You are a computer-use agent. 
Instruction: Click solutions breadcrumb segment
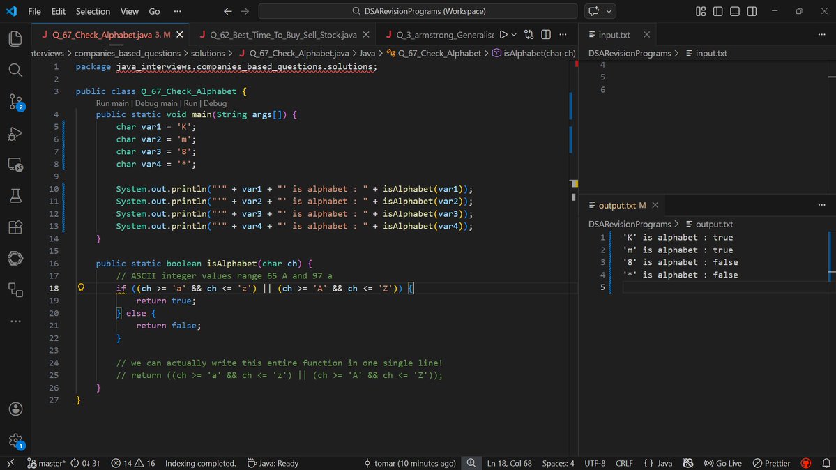pos(208,54)
